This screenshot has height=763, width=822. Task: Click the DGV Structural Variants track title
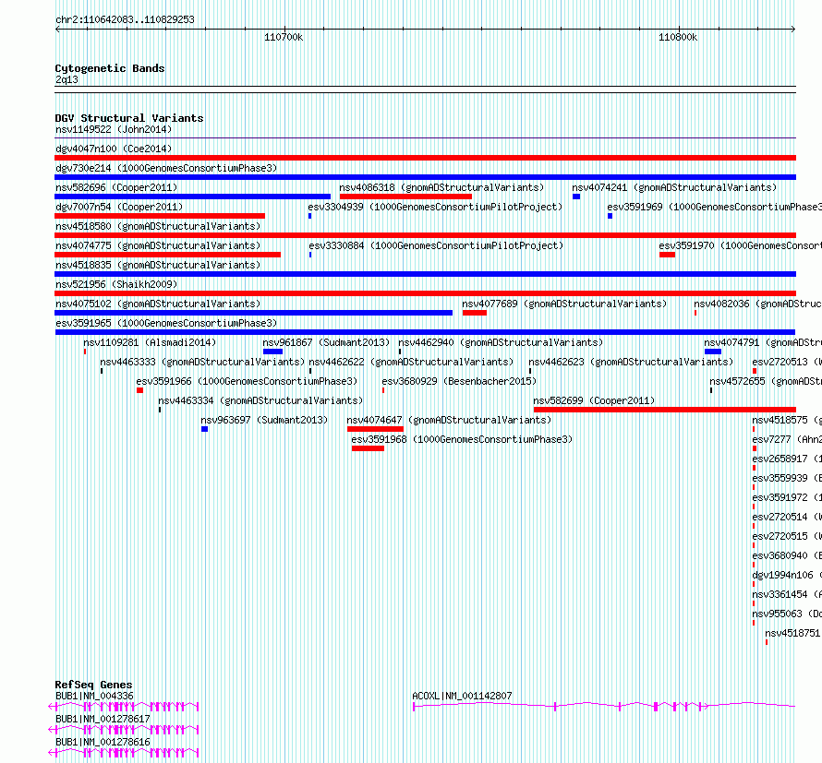[129, 118]
